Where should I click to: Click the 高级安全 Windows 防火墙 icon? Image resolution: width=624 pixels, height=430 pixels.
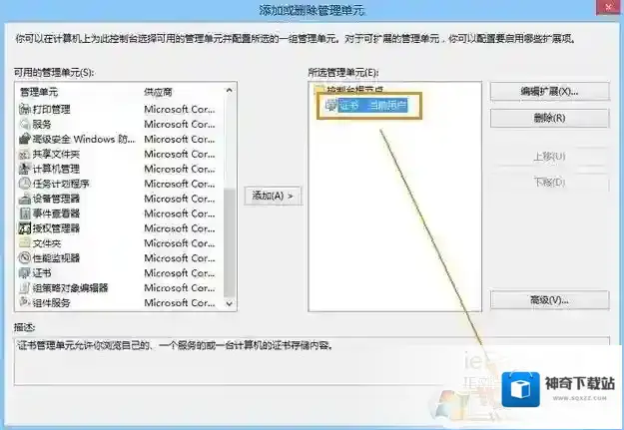(x=25, y=139)
